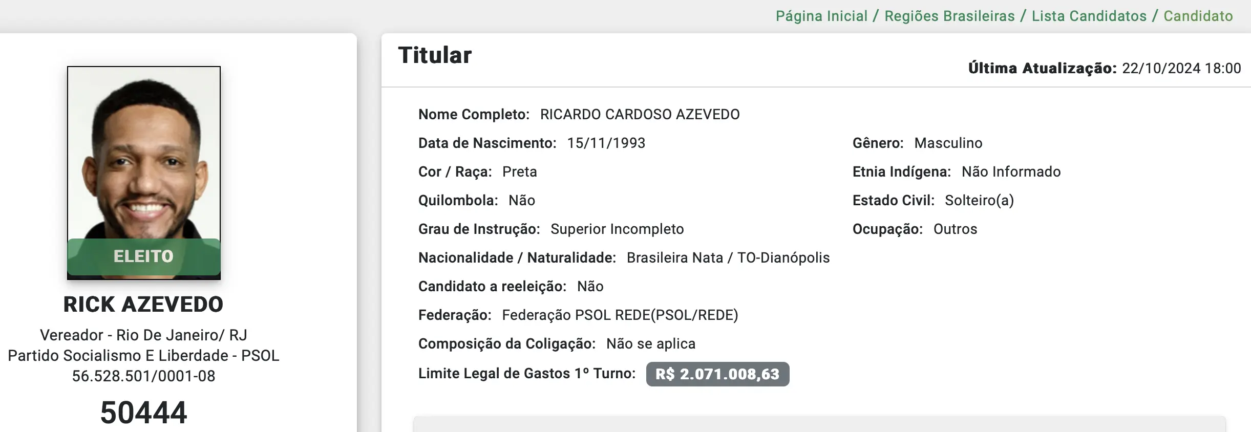1251x432 pixels.
Task: Click candidate number 50444
Action: (x=144, y=413)
